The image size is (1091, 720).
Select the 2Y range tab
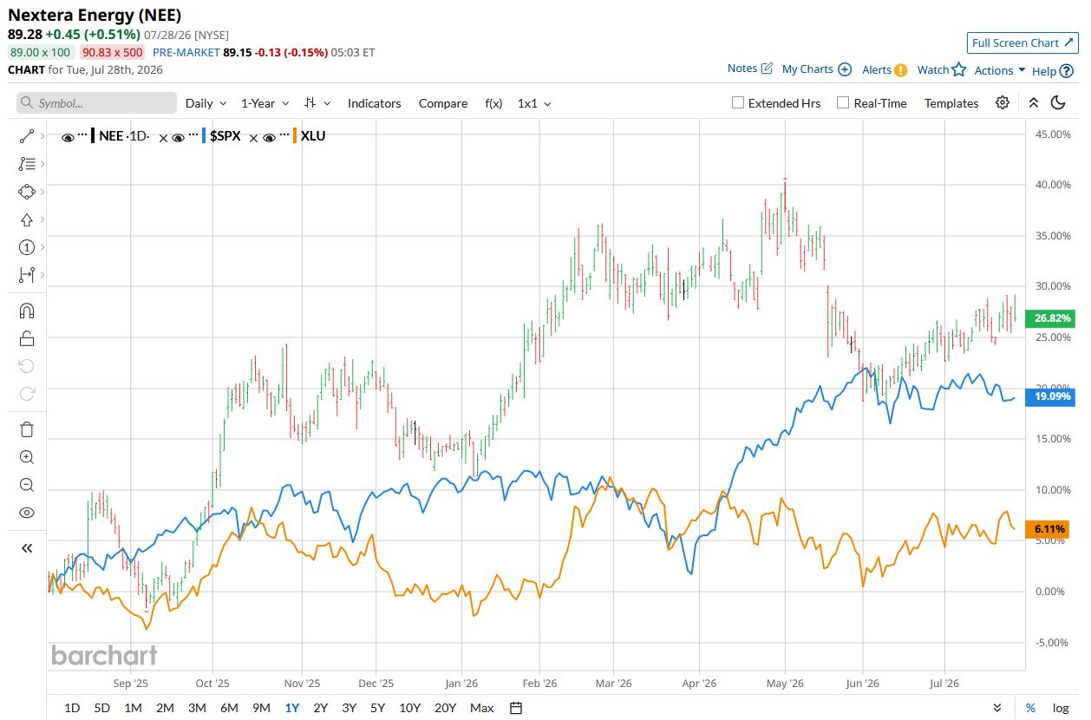321,708
